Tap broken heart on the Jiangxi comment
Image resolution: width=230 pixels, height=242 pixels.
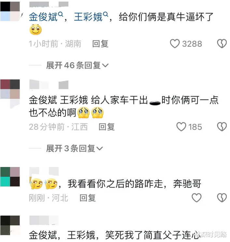pos(222,127)
